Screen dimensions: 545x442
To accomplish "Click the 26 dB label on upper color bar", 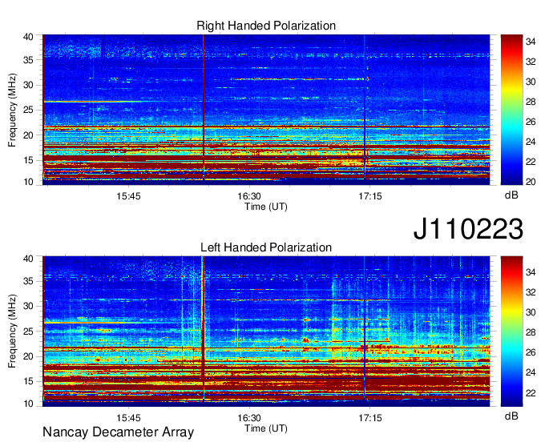I will pos(531,122).
